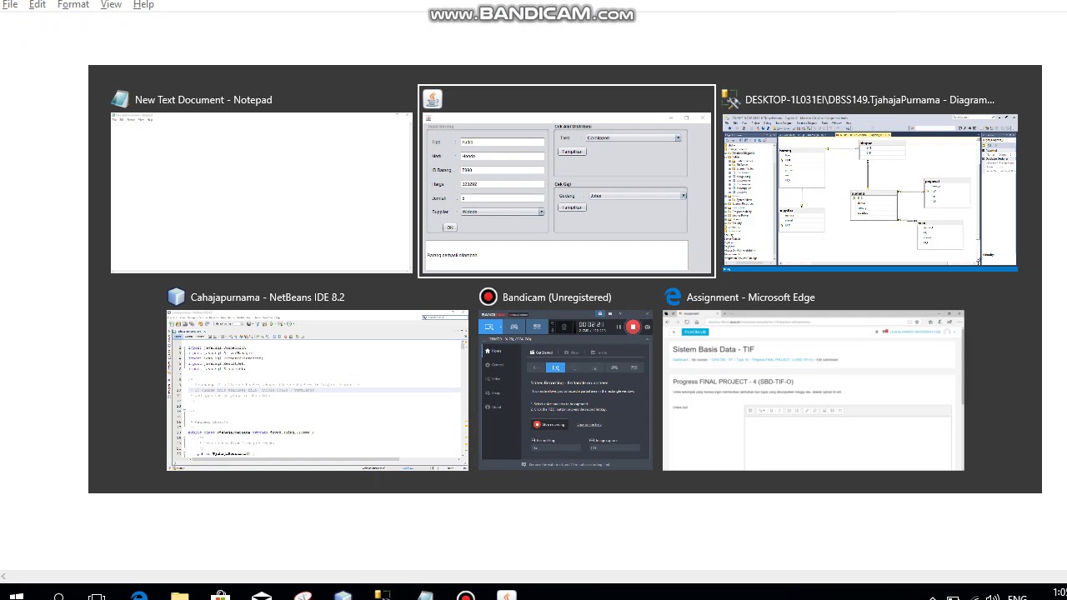Open Microsoft Edge from the taskbar
The width and height of the screenshot is (1067, 600).
point(138,595)
